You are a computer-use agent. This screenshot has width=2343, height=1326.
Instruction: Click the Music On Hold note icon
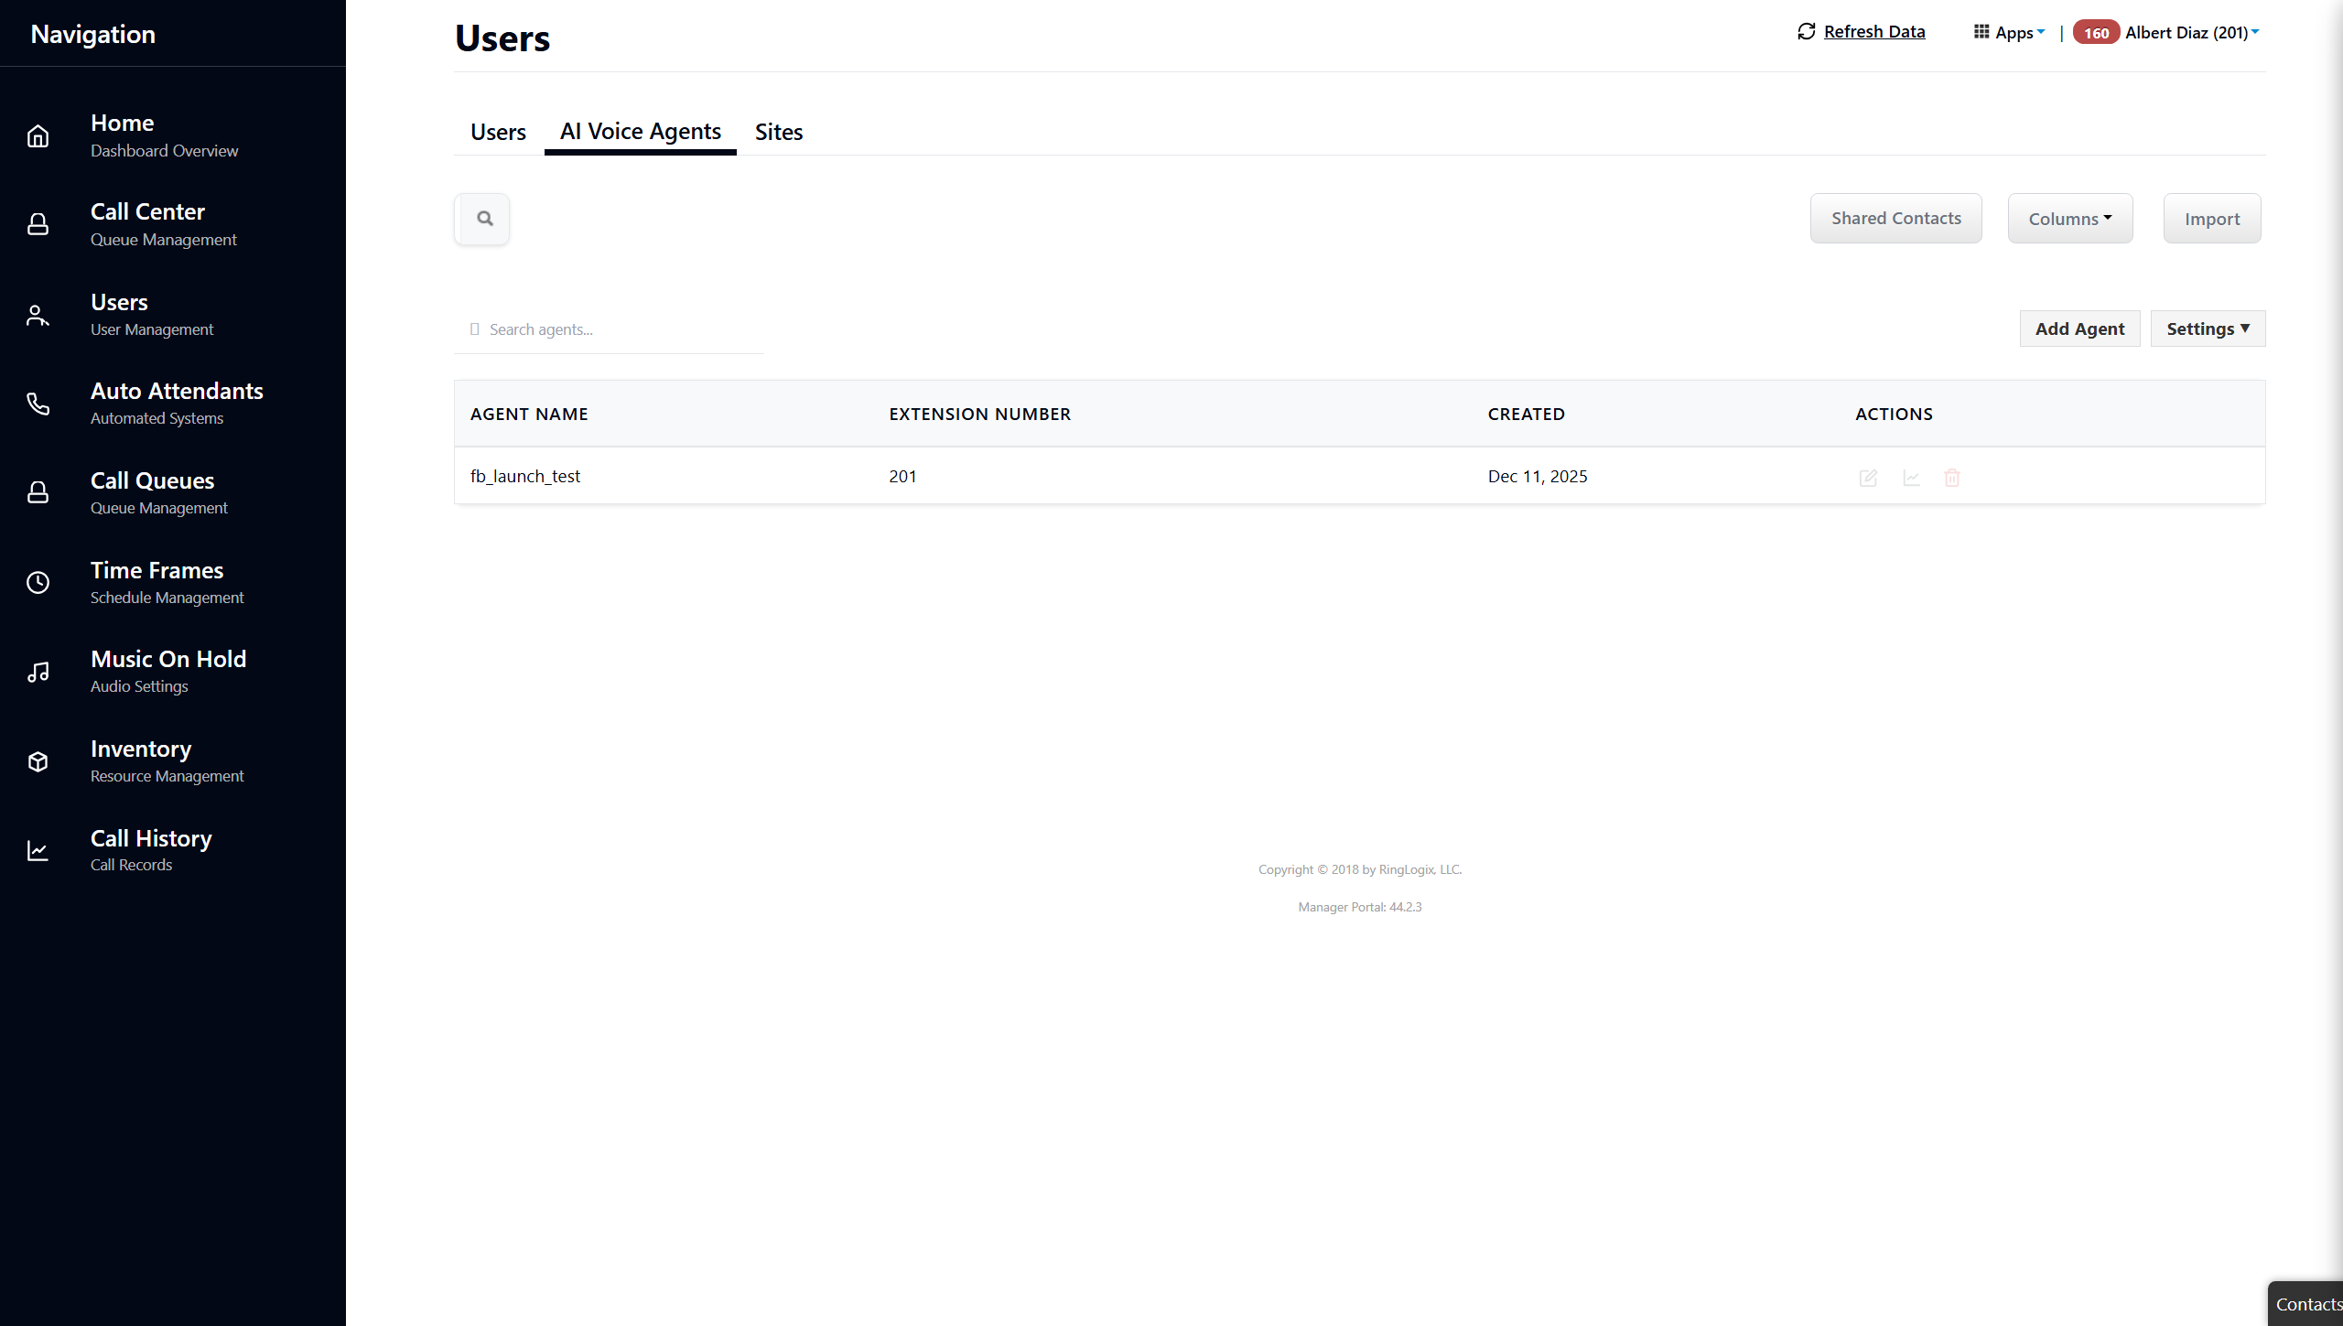(38, 673)
